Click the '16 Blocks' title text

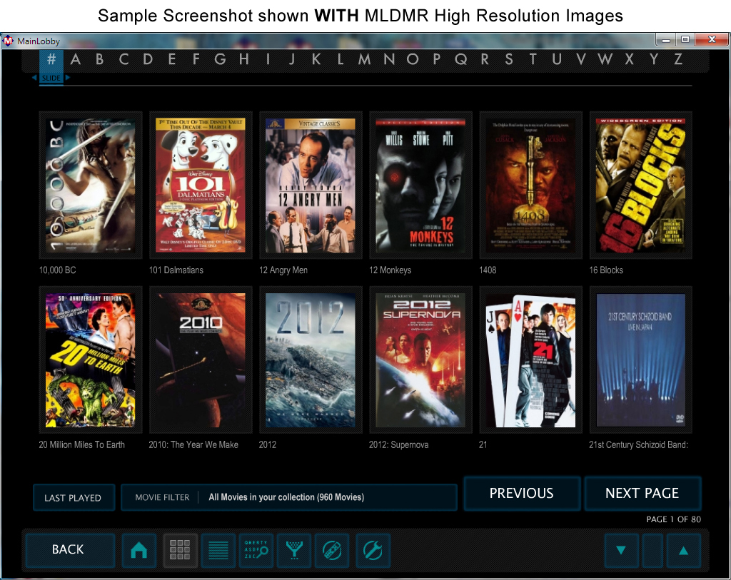[x=606, y=270]
